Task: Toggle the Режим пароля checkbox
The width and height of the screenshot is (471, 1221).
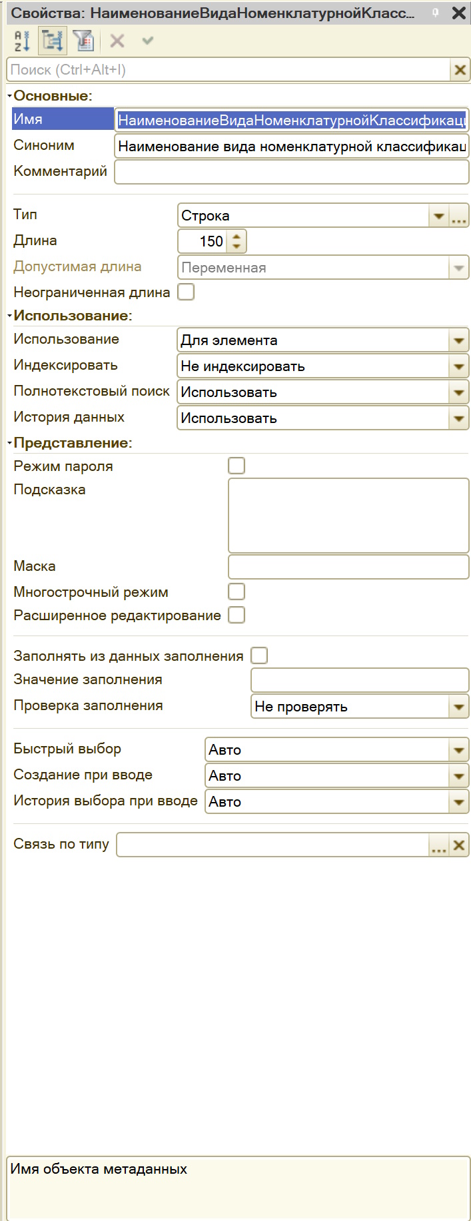Action: (x=236, y=466)
